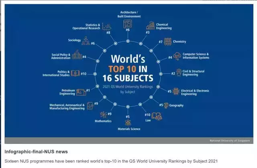Screen dimensions: 257x168
Task: Select the Mathematics compass icon
Action: click(102, 115)
